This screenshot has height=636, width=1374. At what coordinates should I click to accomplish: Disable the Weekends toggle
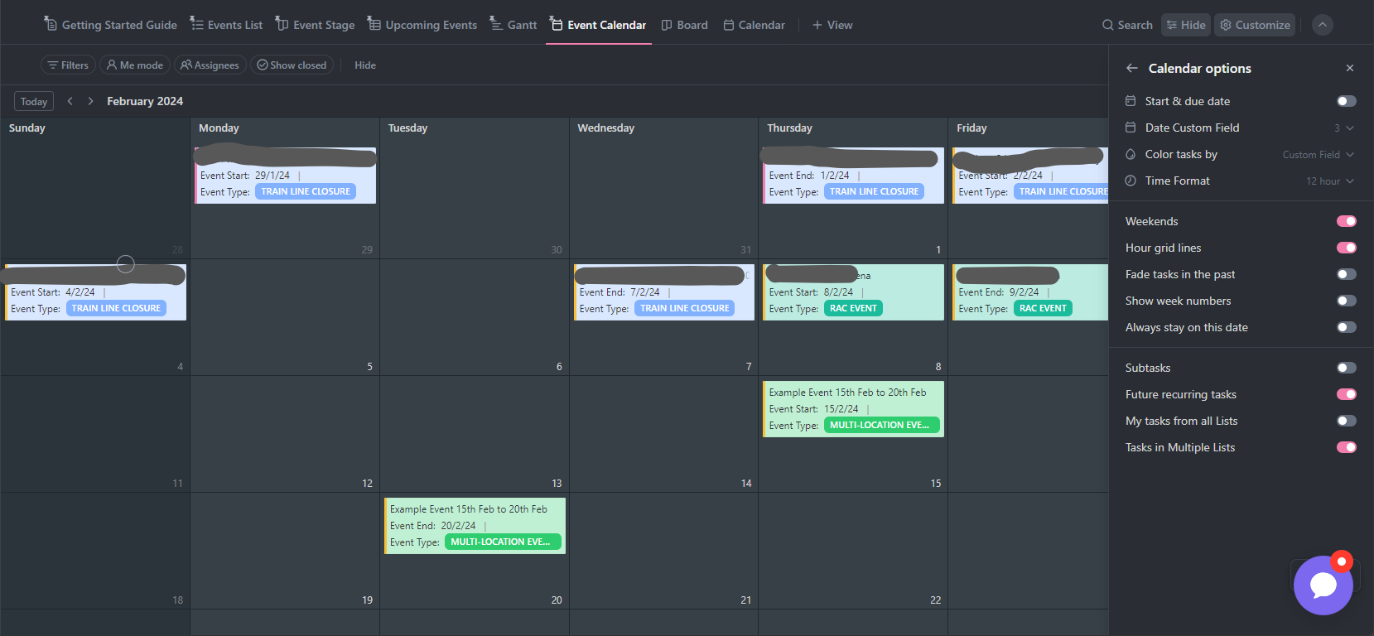point(1347,221)
